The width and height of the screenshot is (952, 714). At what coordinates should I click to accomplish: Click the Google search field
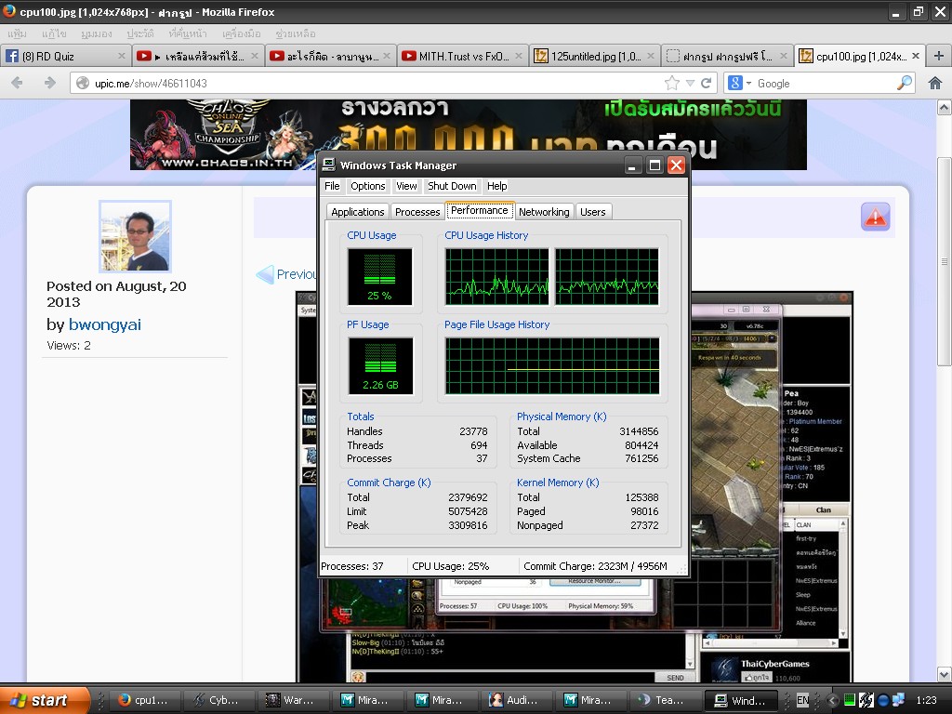(x=825, y=83)
